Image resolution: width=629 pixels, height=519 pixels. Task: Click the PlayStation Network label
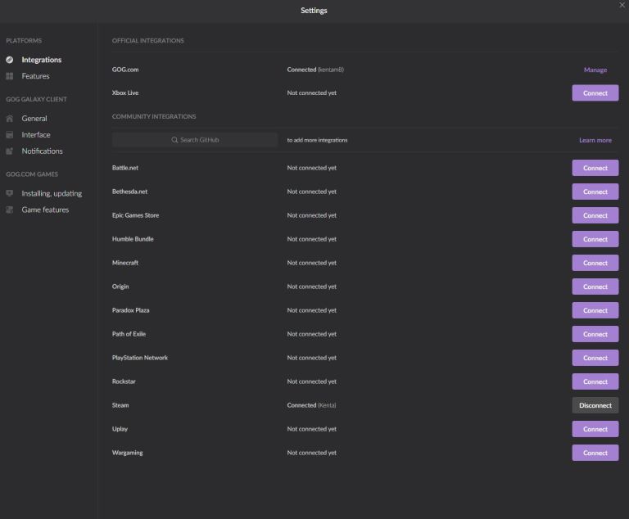pyautogui.click(x=139, y=358)
